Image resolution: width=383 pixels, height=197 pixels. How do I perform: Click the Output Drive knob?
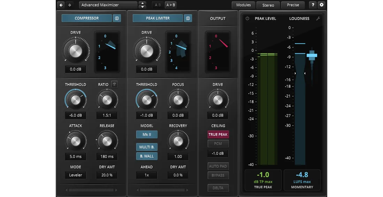[218, 100]
